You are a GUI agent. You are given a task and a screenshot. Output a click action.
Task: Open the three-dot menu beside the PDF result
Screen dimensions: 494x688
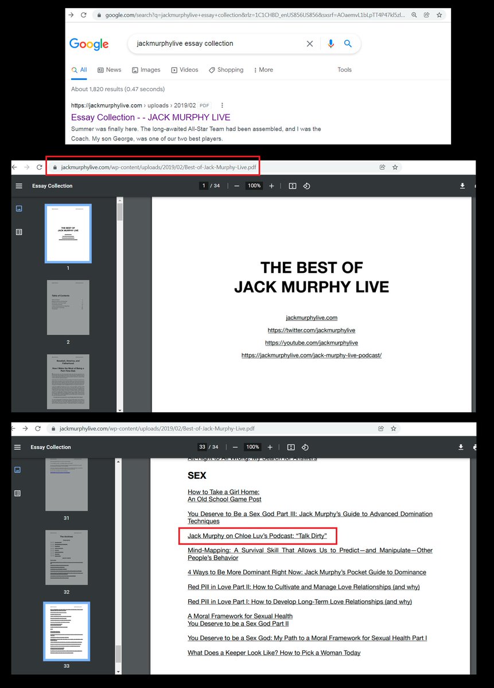(222, 105)
